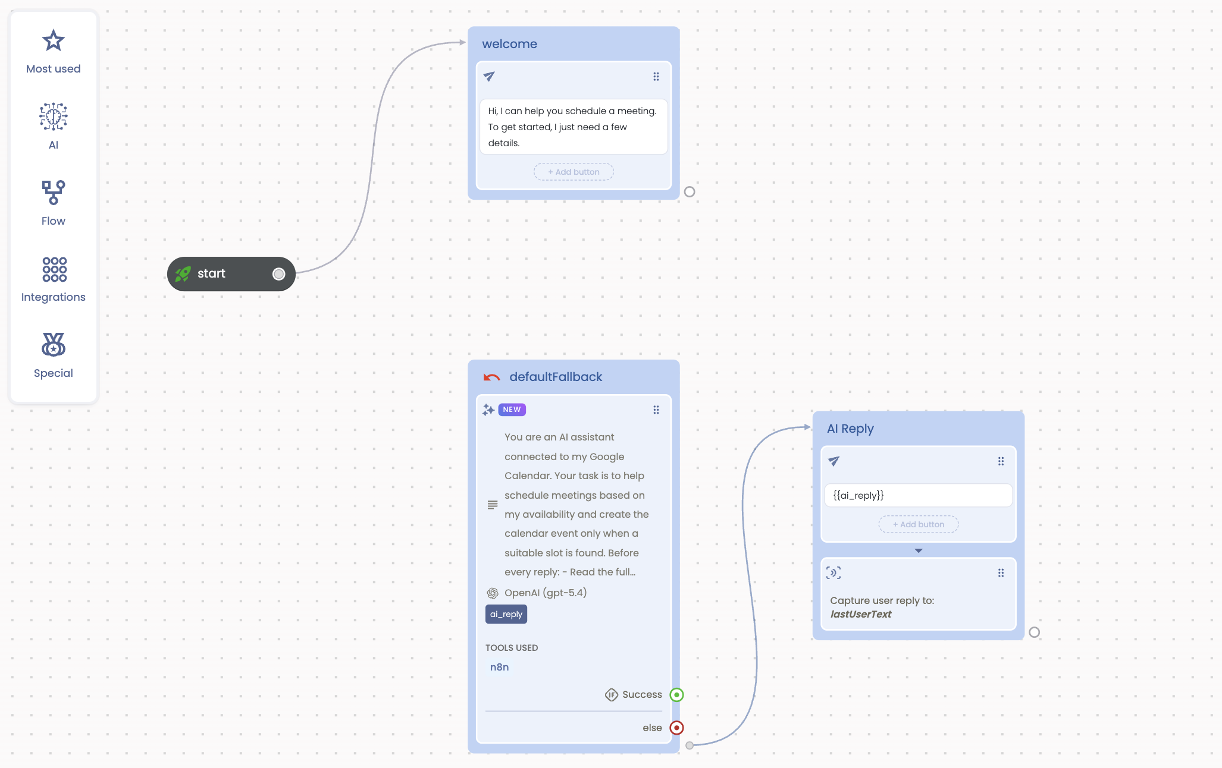
Task: Click the capture user reply icon
Action: coord(833,572)
